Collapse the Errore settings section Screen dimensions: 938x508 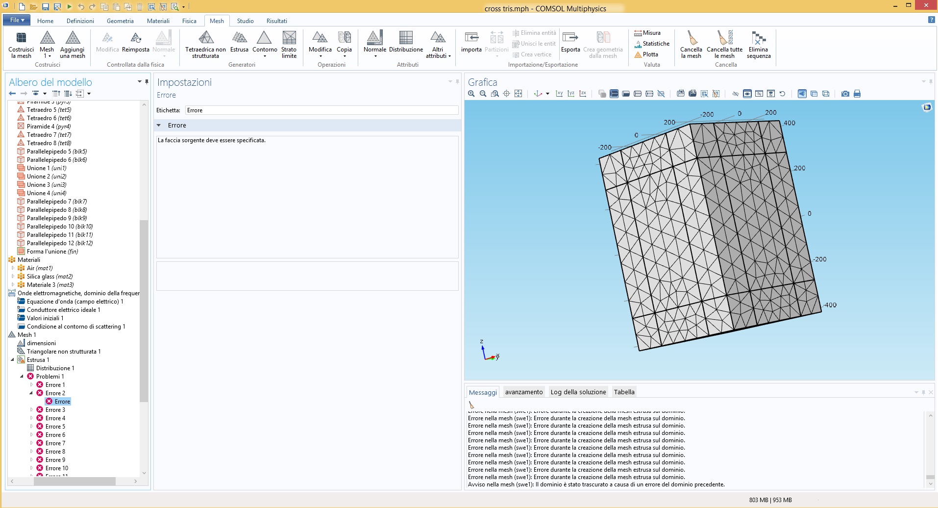click(159, 126)
